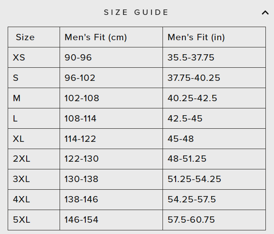Image resolution: width=274 pixels, height=234 pixels.
Task: Select the 138-146 cm cell
Action: click(x=81, y=200)
